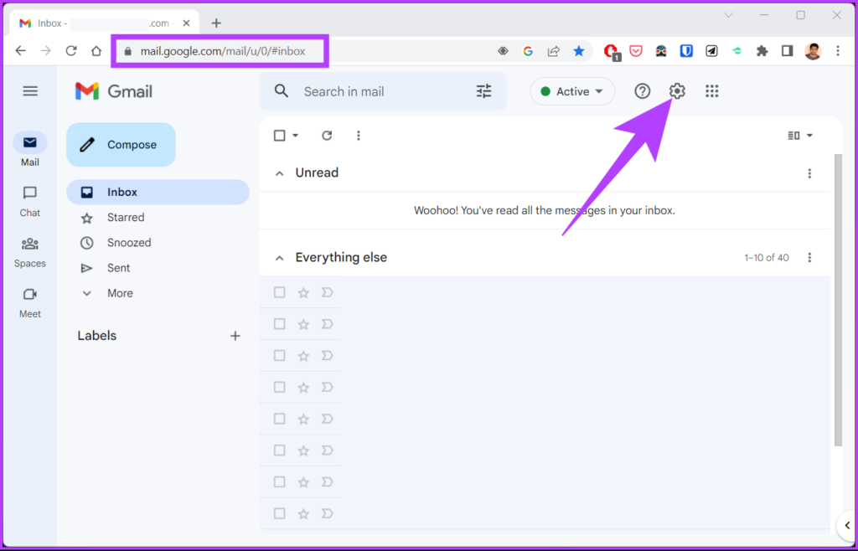Open the Pocket extension
This screenshot has height=551, width=858.
(x=635, y=51)
